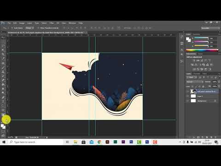Select the Brush tool
Viewport: 221px width, 166px height.
click(x=3, y=67)
